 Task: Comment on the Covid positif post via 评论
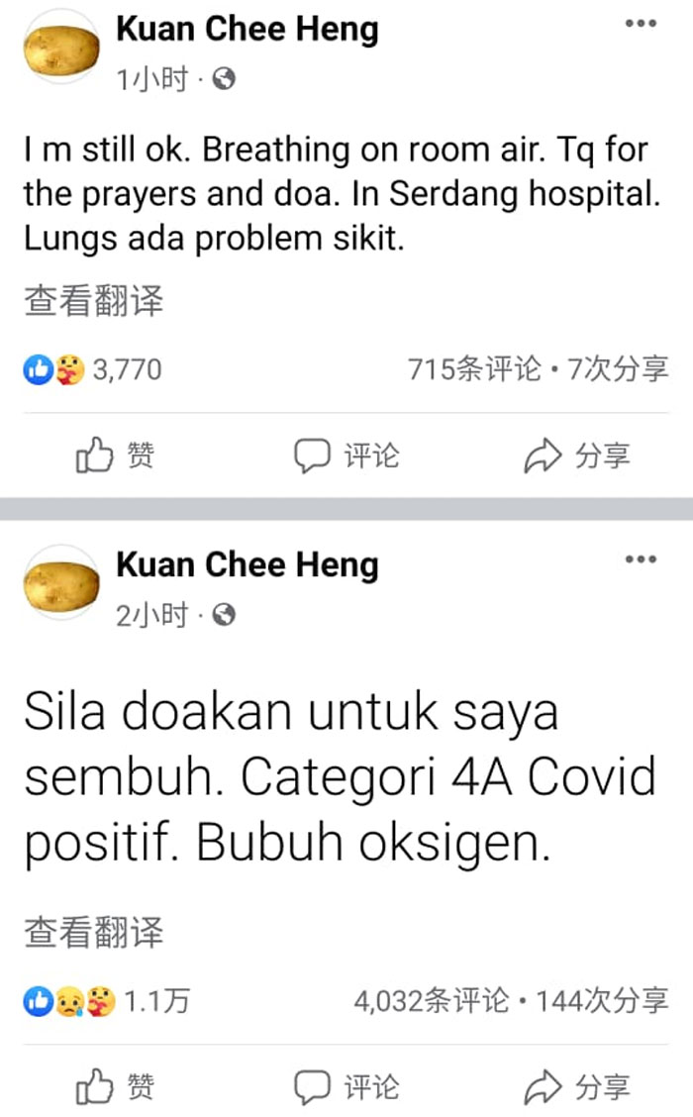(346, 1087)
